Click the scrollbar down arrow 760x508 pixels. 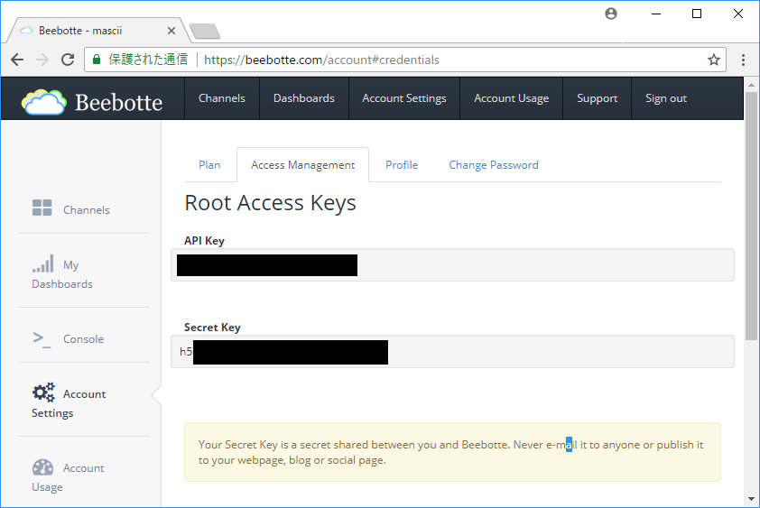[751, 499]
